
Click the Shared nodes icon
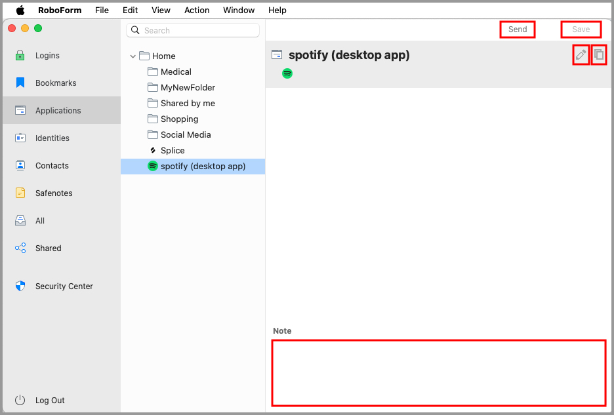tap(20, 248)
